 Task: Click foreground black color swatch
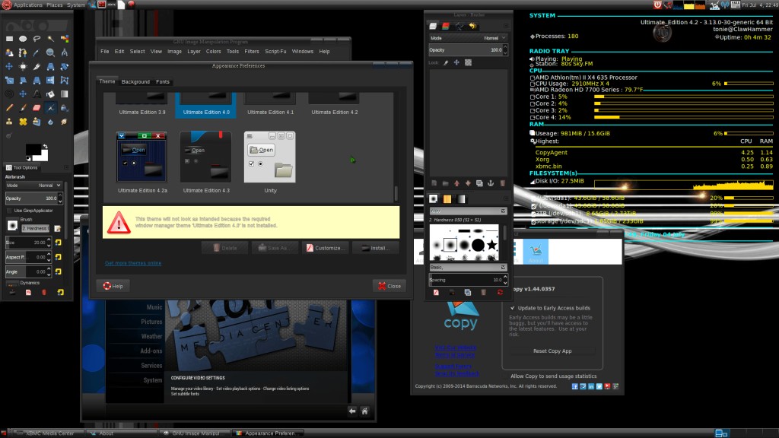[32, 150]
